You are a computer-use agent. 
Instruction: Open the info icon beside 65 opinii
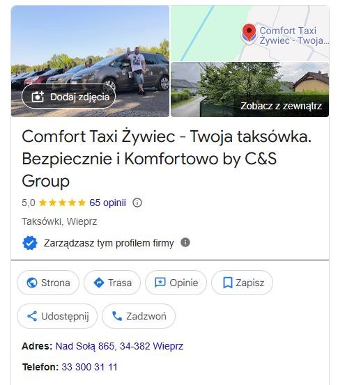point(137,203)
